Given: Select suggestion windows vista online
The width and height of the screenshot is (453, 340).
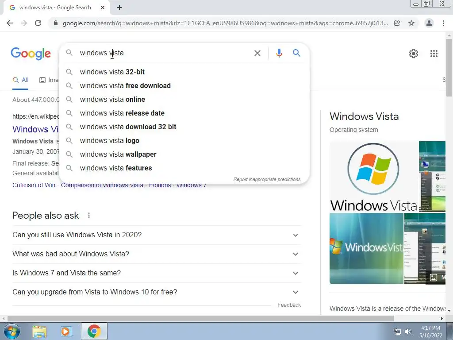Looking at the screenshot, I should coord(184,100).
